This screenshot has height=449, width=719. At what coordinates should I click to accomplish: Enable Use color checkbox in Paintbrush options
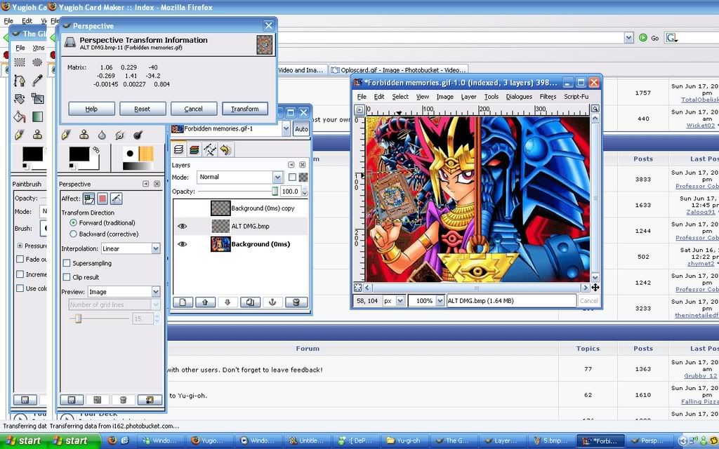(x=20, y=288)
